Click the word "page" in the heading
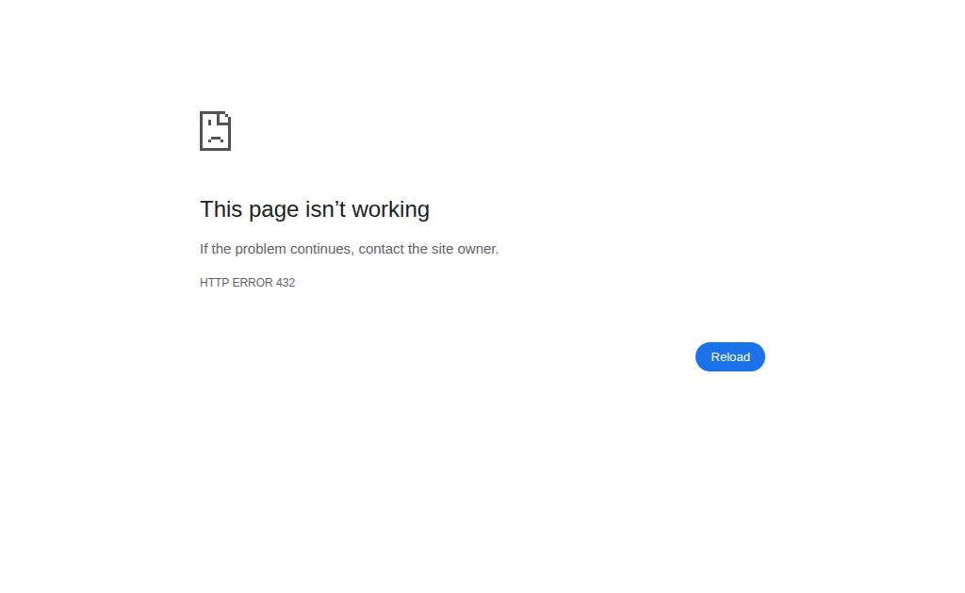Viewport: 965px width, 593px height. coord(274,210)
